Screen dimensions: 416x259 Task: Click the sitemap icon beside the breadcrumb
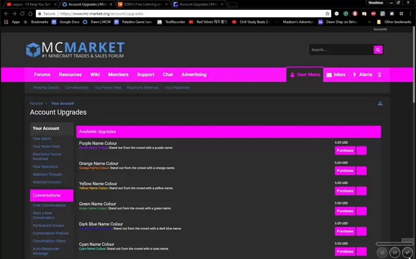tap(380, 103)
